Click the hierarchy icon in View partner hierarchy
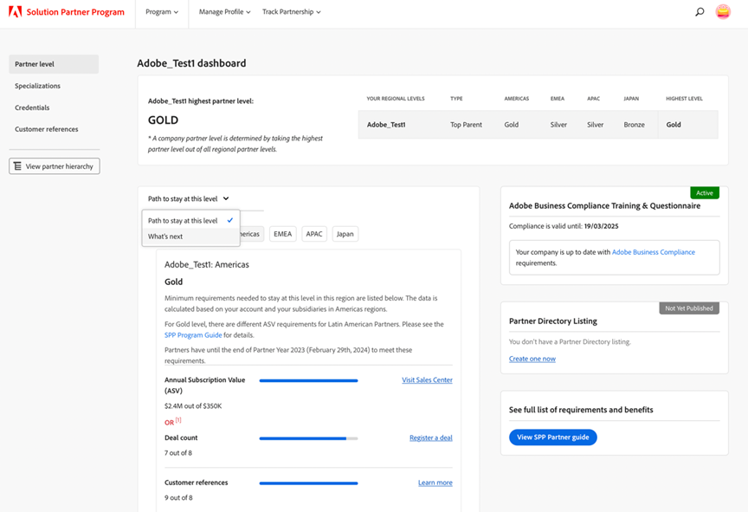 tap(18, 166)
